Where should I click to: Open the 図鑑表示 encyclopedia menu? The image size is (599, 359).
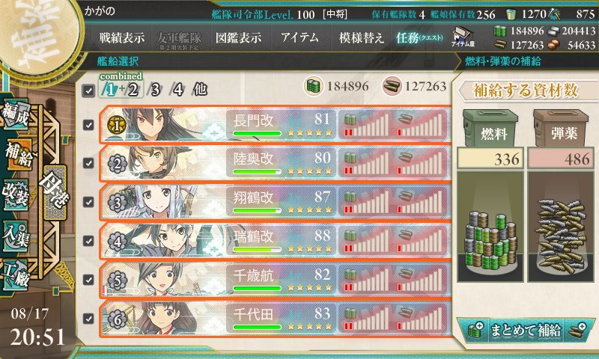point(238,37)
